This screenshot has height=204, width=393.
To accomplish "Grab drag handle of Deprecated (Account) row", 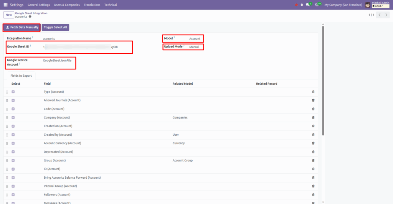I will (7, 152).
